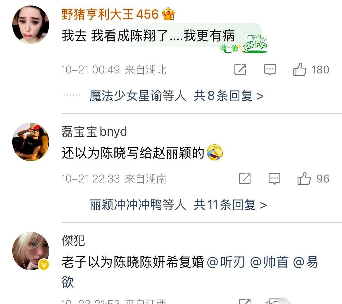
Task: Forward the 磊宝宝bnyd comment
Action: tap(244, 179)
